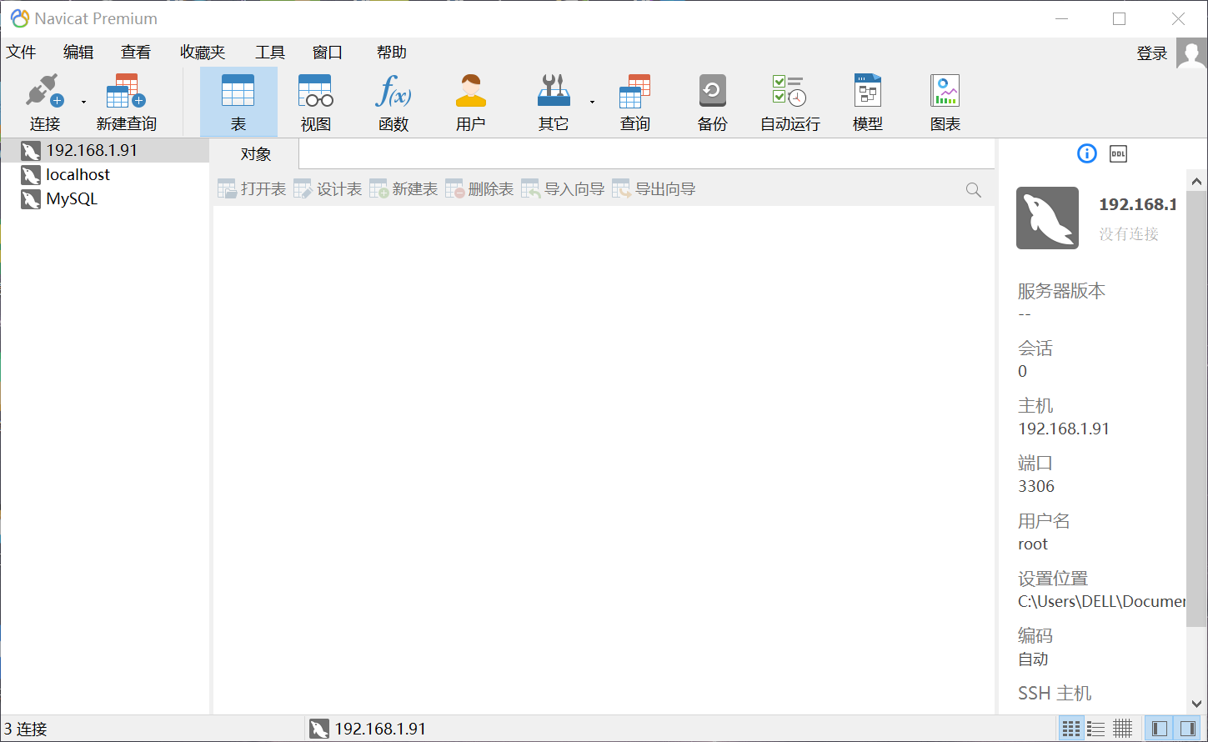Screen dimensions: 1208x742
Task: Show the DDL pane via the DDL icon
Action: click(x=1119, y=153)
